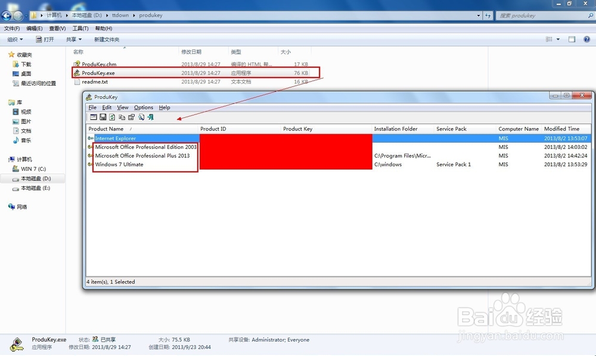This screenshot has height=356, width=596.
Task: Click the search magnifier icon in Explorer
Action: pos(590,15)
